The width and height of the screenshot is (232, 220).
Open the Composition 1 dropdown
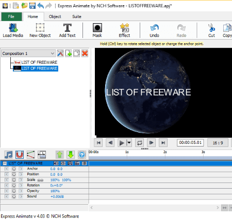pos(28,53)
